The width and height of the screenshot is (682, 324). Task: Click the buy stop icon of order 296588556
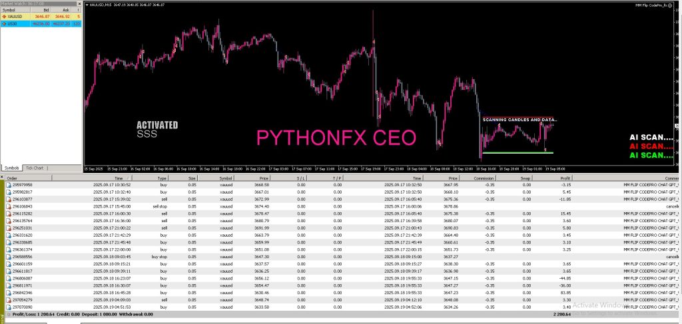tap(9, 256)
